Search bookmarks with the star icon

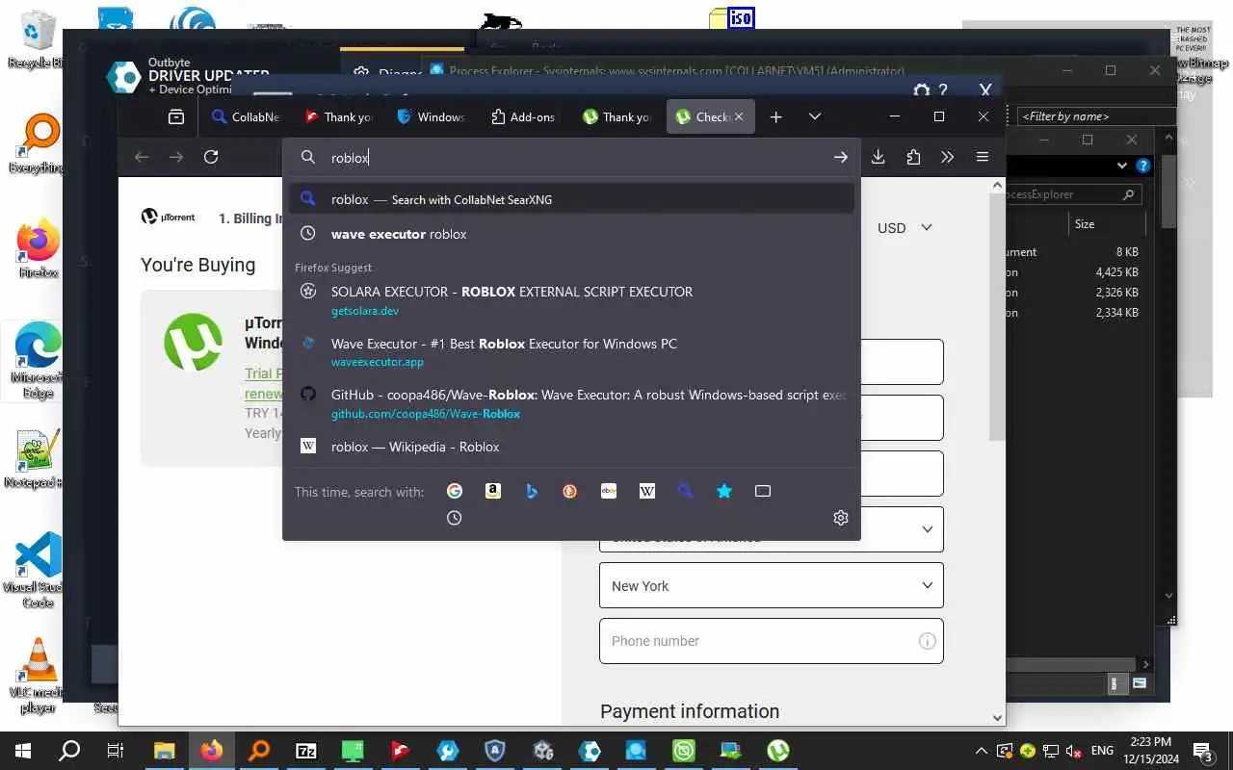click(724, 491)
